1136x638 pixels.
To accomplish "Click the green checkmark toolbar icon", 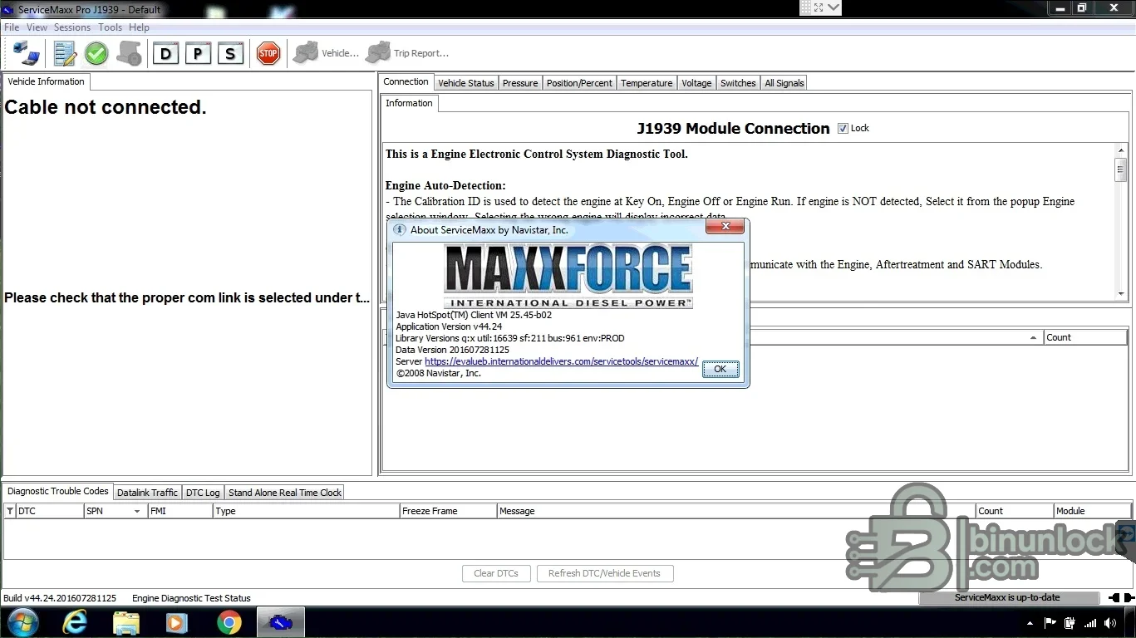I will pyautogui.click(x=96, y=54).
